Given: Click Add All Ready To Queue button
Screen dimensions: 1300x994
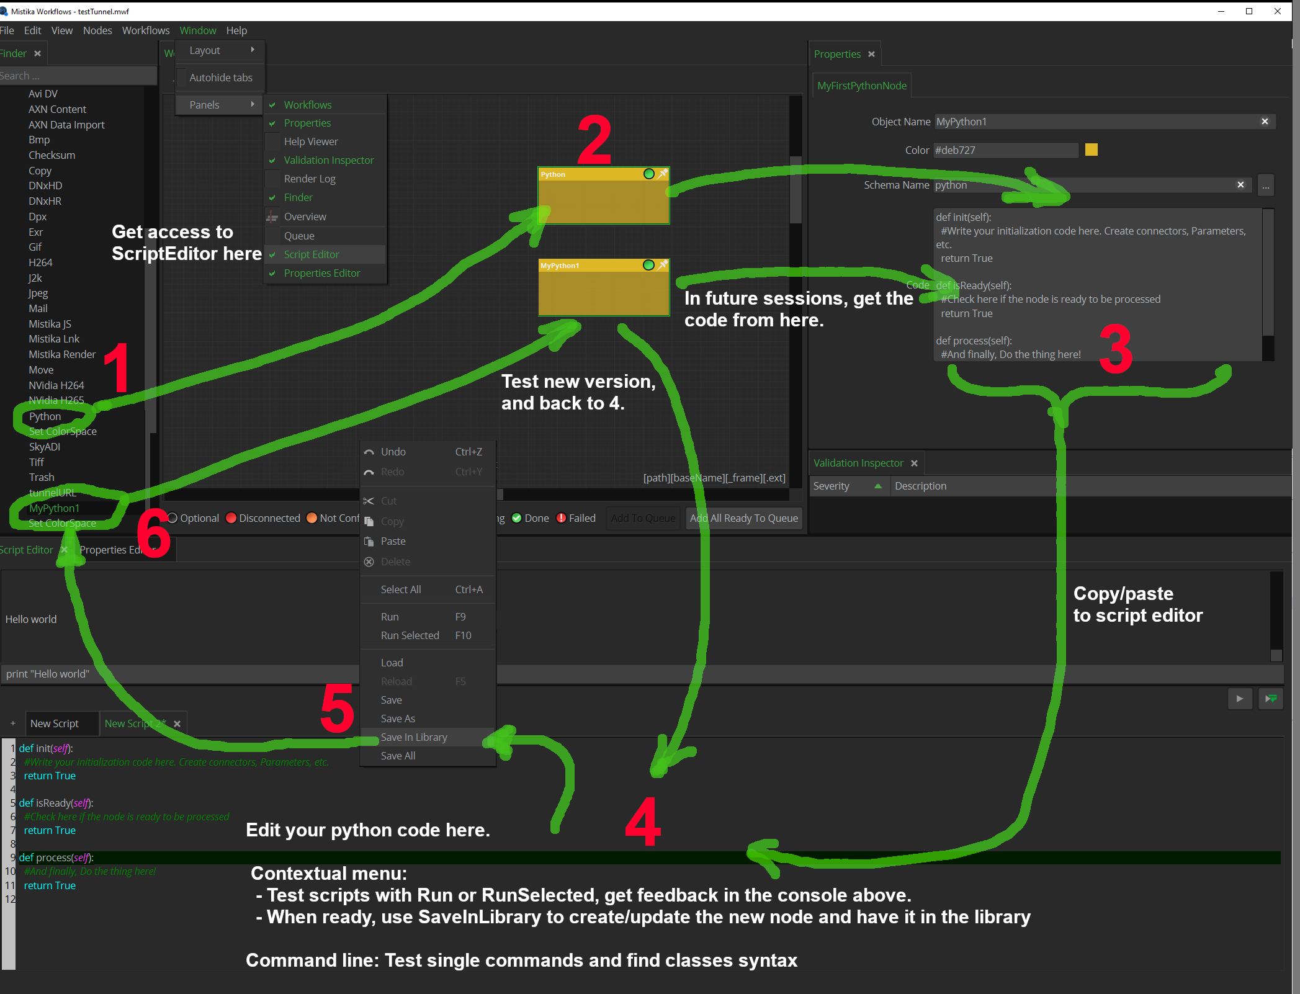Looking at the screenshot, I should (744, 518).
